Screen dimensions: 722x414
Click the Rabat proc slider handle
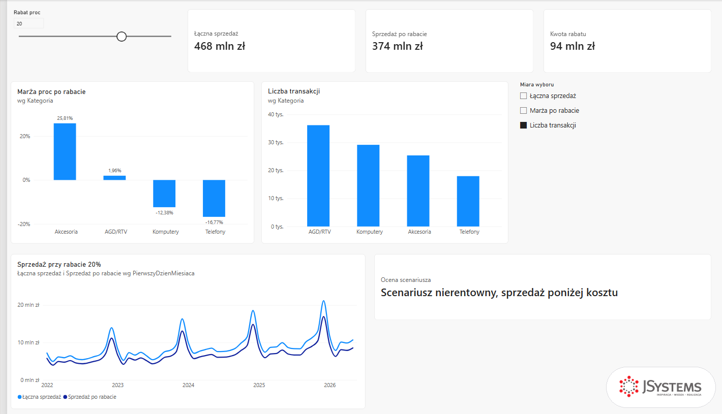122,36
